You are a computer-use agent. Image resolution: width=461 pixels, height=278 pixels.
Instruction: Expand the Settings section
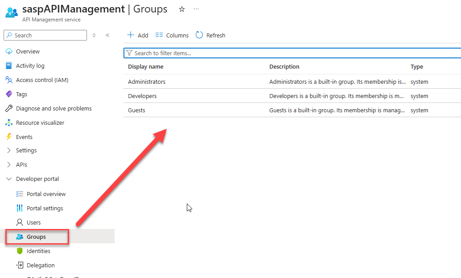pos(9,151)
